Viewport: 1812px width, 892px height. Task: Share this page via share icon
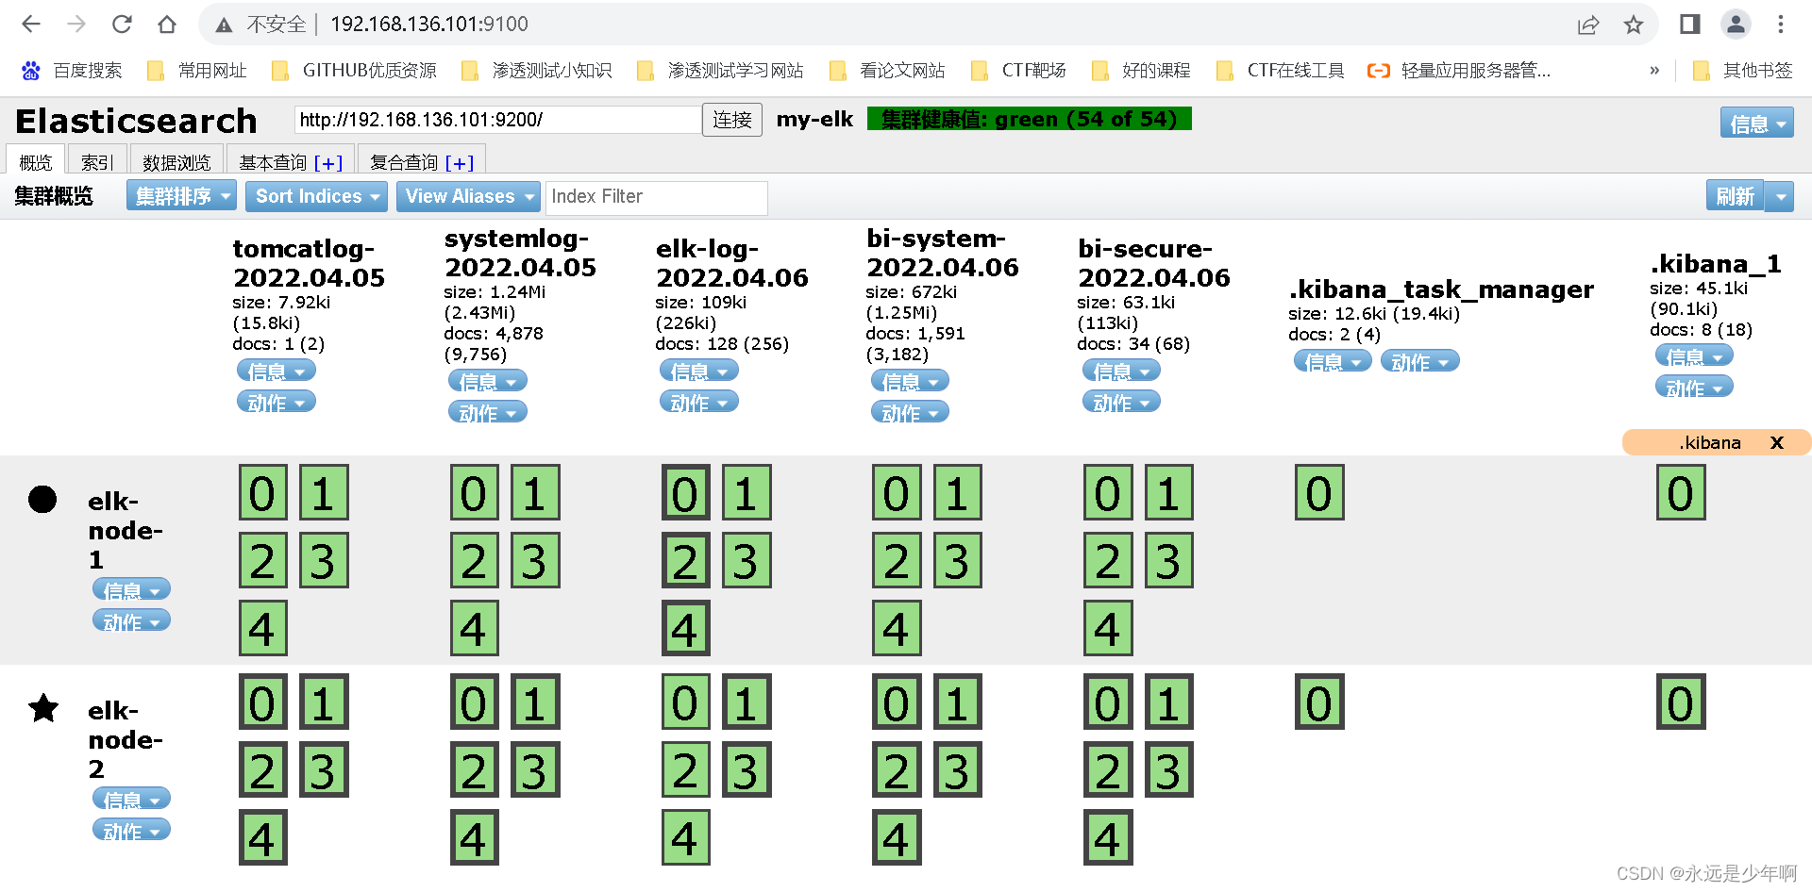click(x=1588, y=25)
